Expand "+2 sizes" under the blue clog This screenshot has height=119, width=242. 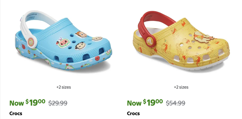[64, 87]
